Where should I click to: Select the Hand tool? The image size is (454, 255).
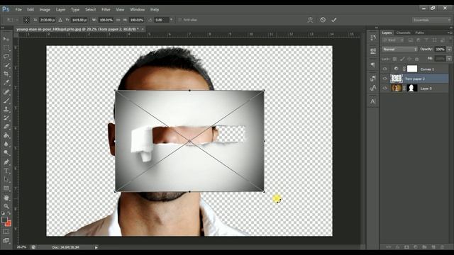6,198
